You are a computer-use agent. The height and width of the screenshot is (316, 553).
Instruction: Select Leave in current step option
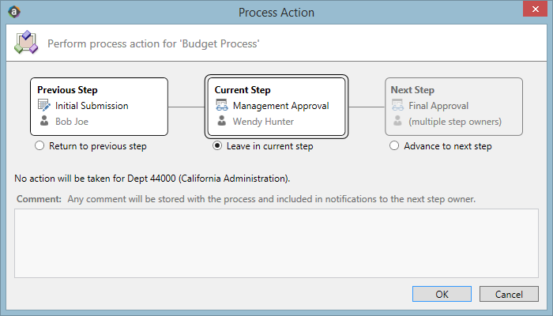coord(217,146)
